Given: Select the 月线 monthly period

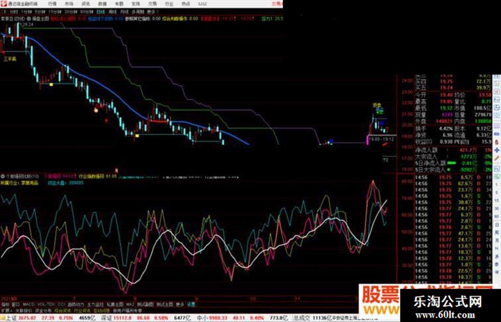Looking at the screenshot, I should (124, 12).
